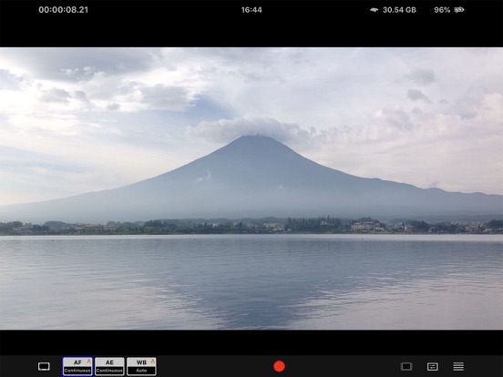Viewport: 503px width, 377px height.
Task: Open the adjustment sliders settings icon
Action: (x=433, y=366)
